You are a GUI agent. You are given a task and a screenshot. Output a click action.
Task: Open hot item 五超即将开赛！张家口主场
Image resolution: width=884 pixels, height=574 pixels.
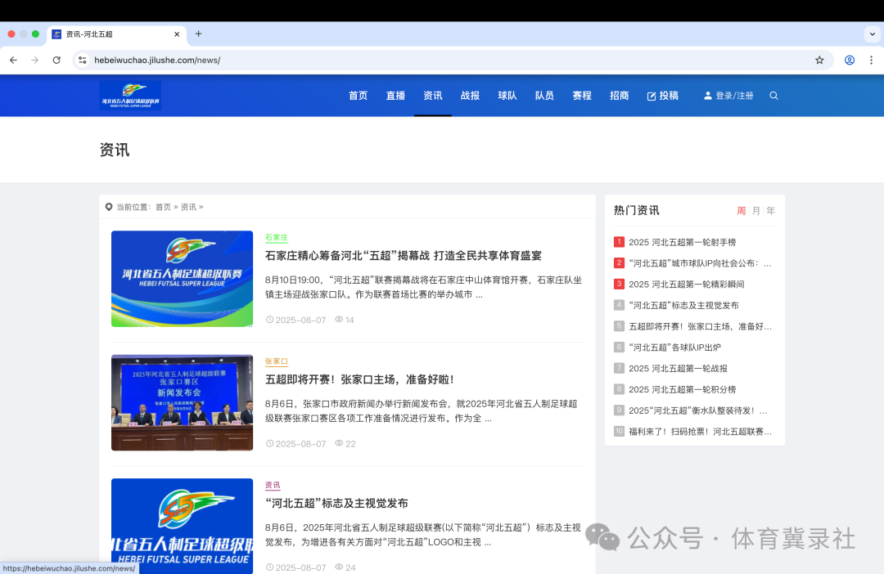point(700,326)
